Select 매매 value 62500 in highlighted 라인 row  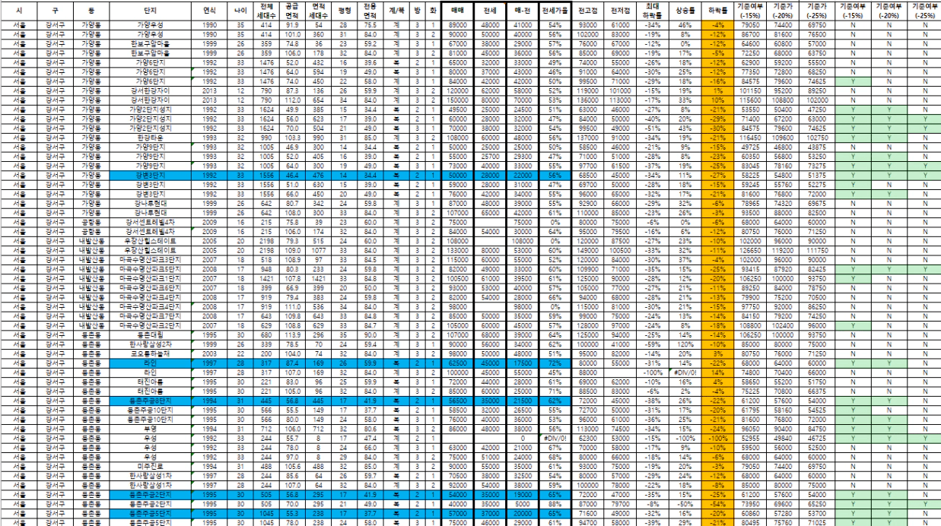pyautogui.click(x=457, y=363)
